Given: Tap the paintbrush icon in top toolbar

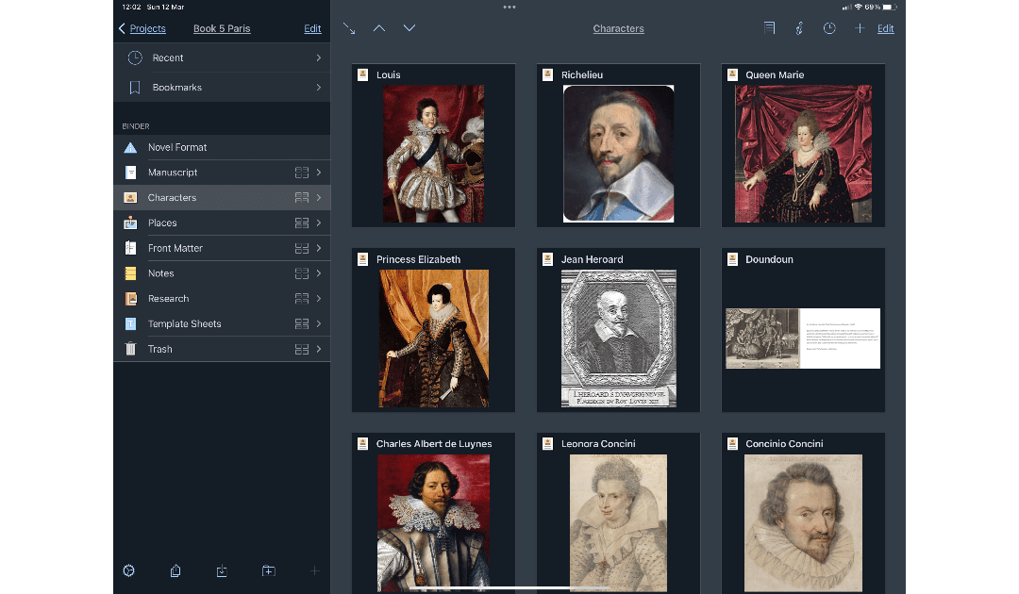Looking at the screenshot, I should (x=799, y=28).
